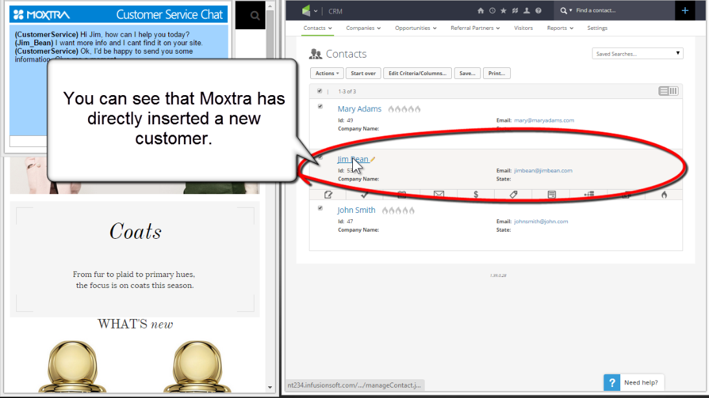Click the Save... button

click(x=467, y=73)
